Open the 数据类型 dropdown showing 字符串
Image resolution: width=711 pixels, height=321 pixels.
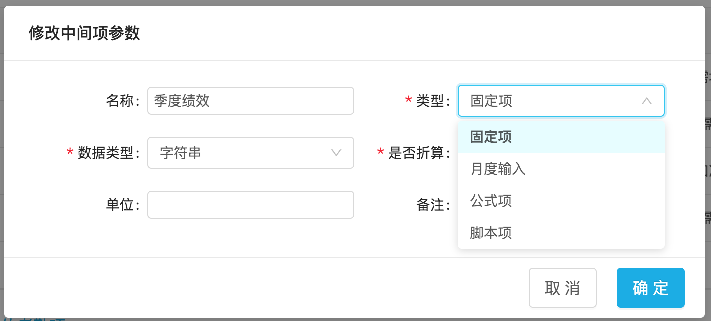pos(251,153)
